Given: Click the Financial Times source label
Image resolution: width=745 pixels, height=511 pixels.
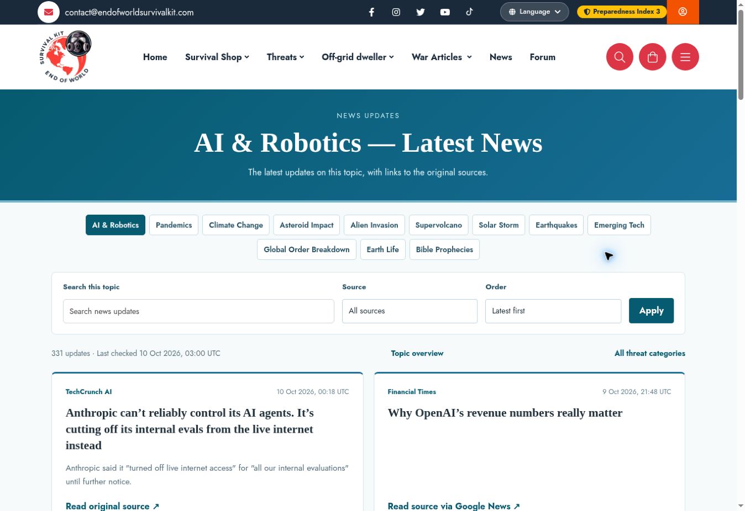Looking at the screenshot, I should tap(412, 392).
